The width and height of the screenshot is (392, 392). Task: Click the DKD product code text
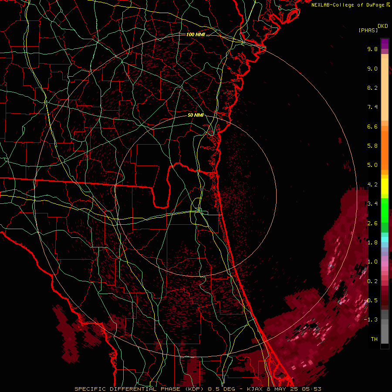383,26
